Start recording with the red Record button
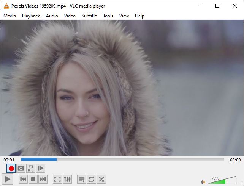244x186 pixels. [x=11, y=168]
